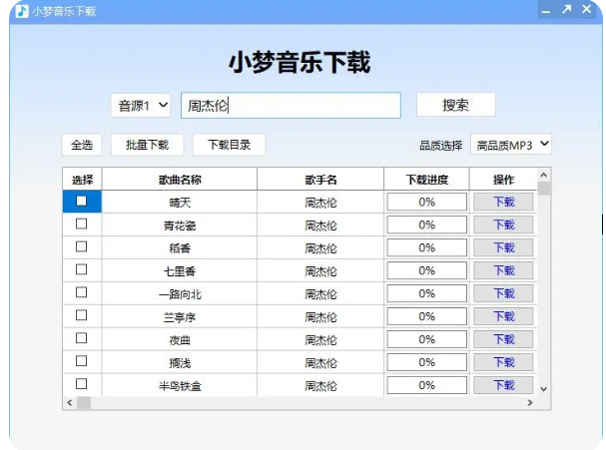Screen dimensions: 606x450
Task: Select the song name cell 青花瓷
Action: [x=180, y=225]
